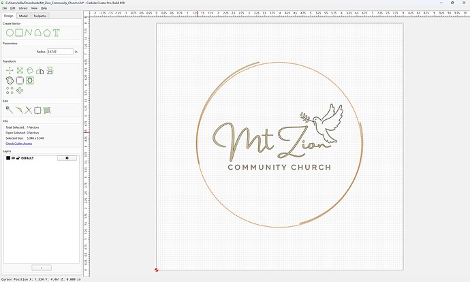Image resolution: width=470 pixels, height=282 pixels.
Task: Select the Mt Zion script lettering
Action: [271, 142]
